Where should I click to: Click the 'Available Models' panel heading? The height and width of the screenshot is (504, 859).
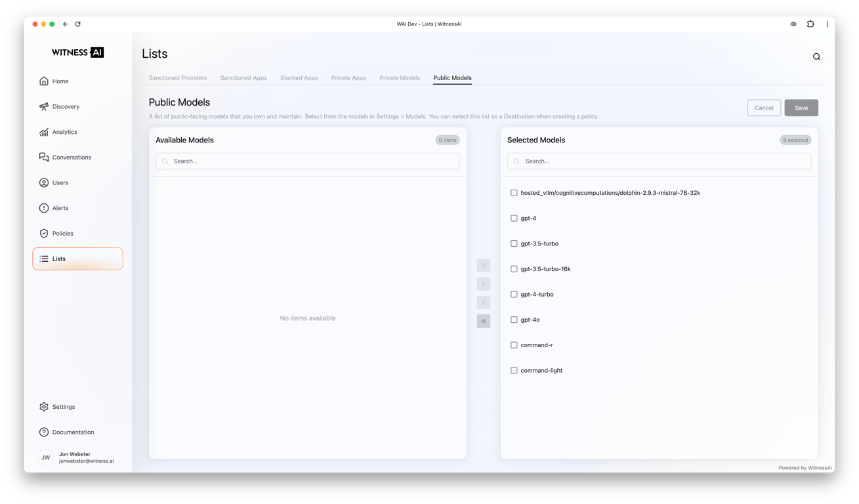click(184, 140)
